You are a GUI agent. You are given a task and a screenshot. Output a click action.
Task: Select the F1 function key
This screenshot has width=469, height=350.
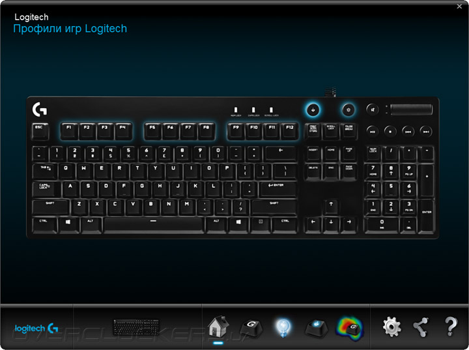70,132
